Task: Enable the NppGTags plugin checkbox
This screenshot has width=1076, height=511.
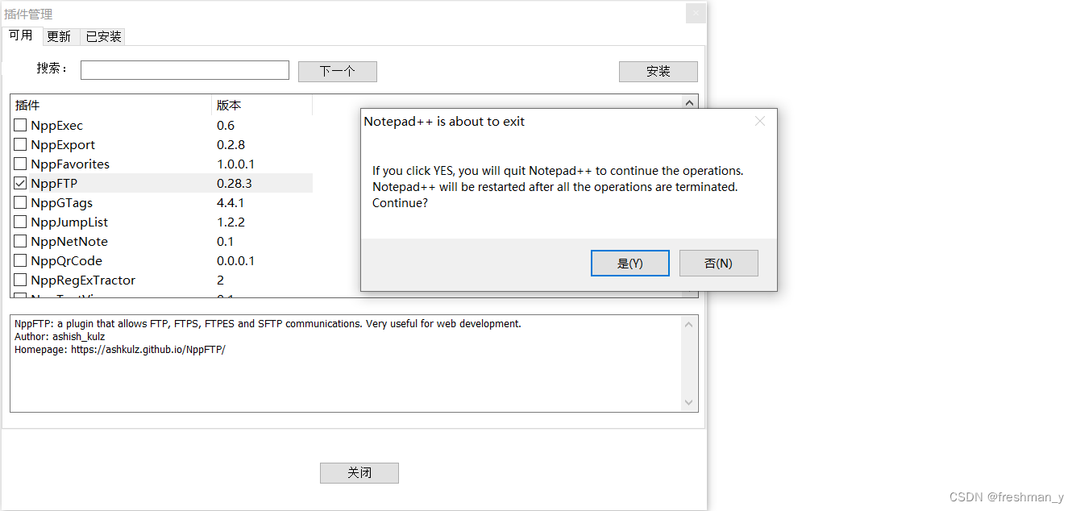Action: (x=20, y=202)
